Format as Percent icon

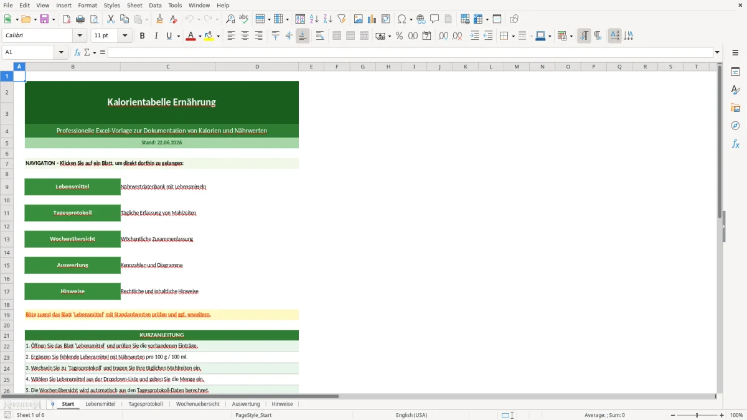click(x=399, y=36)
